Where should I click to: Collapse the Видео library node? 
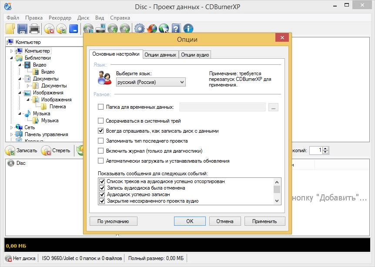point(20,65)
